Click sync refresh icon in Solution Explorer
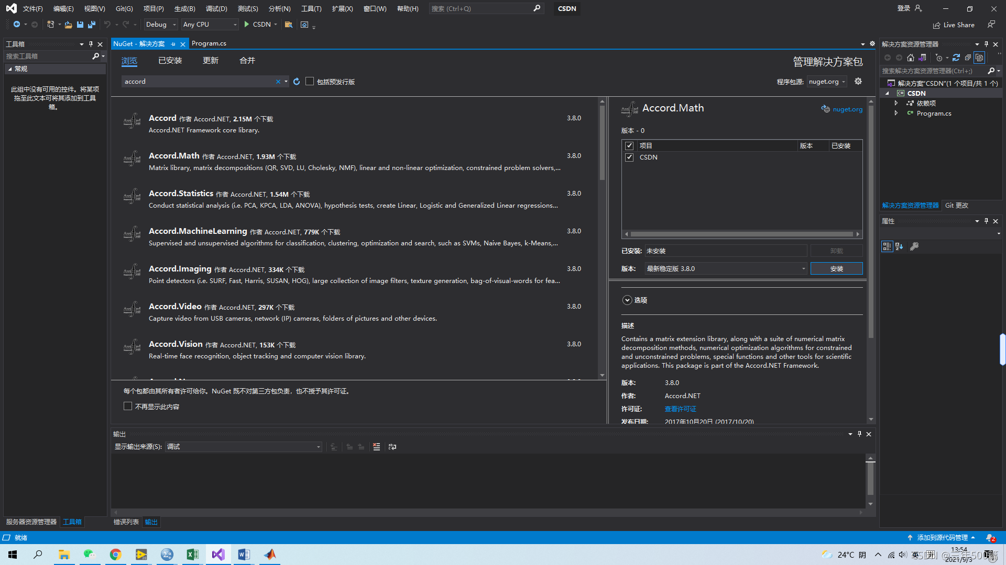Image resolution: width=1006 pixels, height=565 pixels. pos(956,58)
